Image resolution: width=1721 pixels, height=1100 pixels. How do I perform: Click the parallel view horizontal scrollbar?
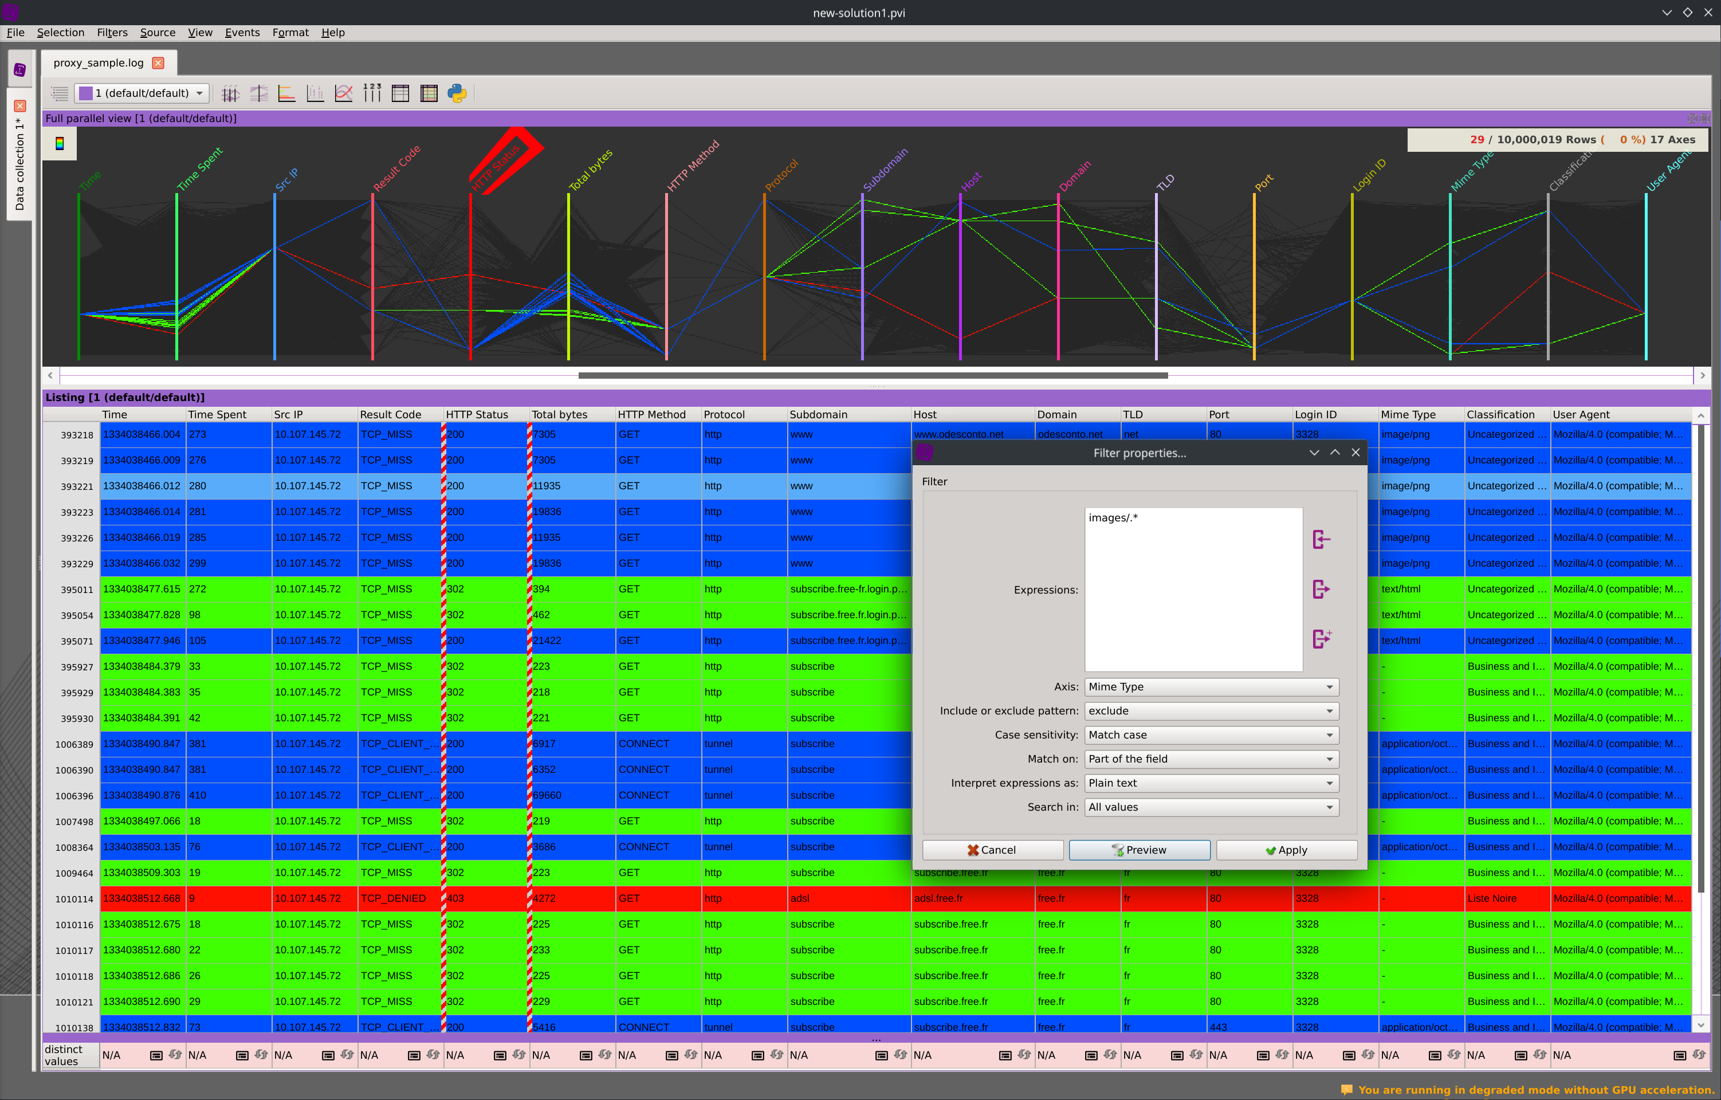(873, 375)
